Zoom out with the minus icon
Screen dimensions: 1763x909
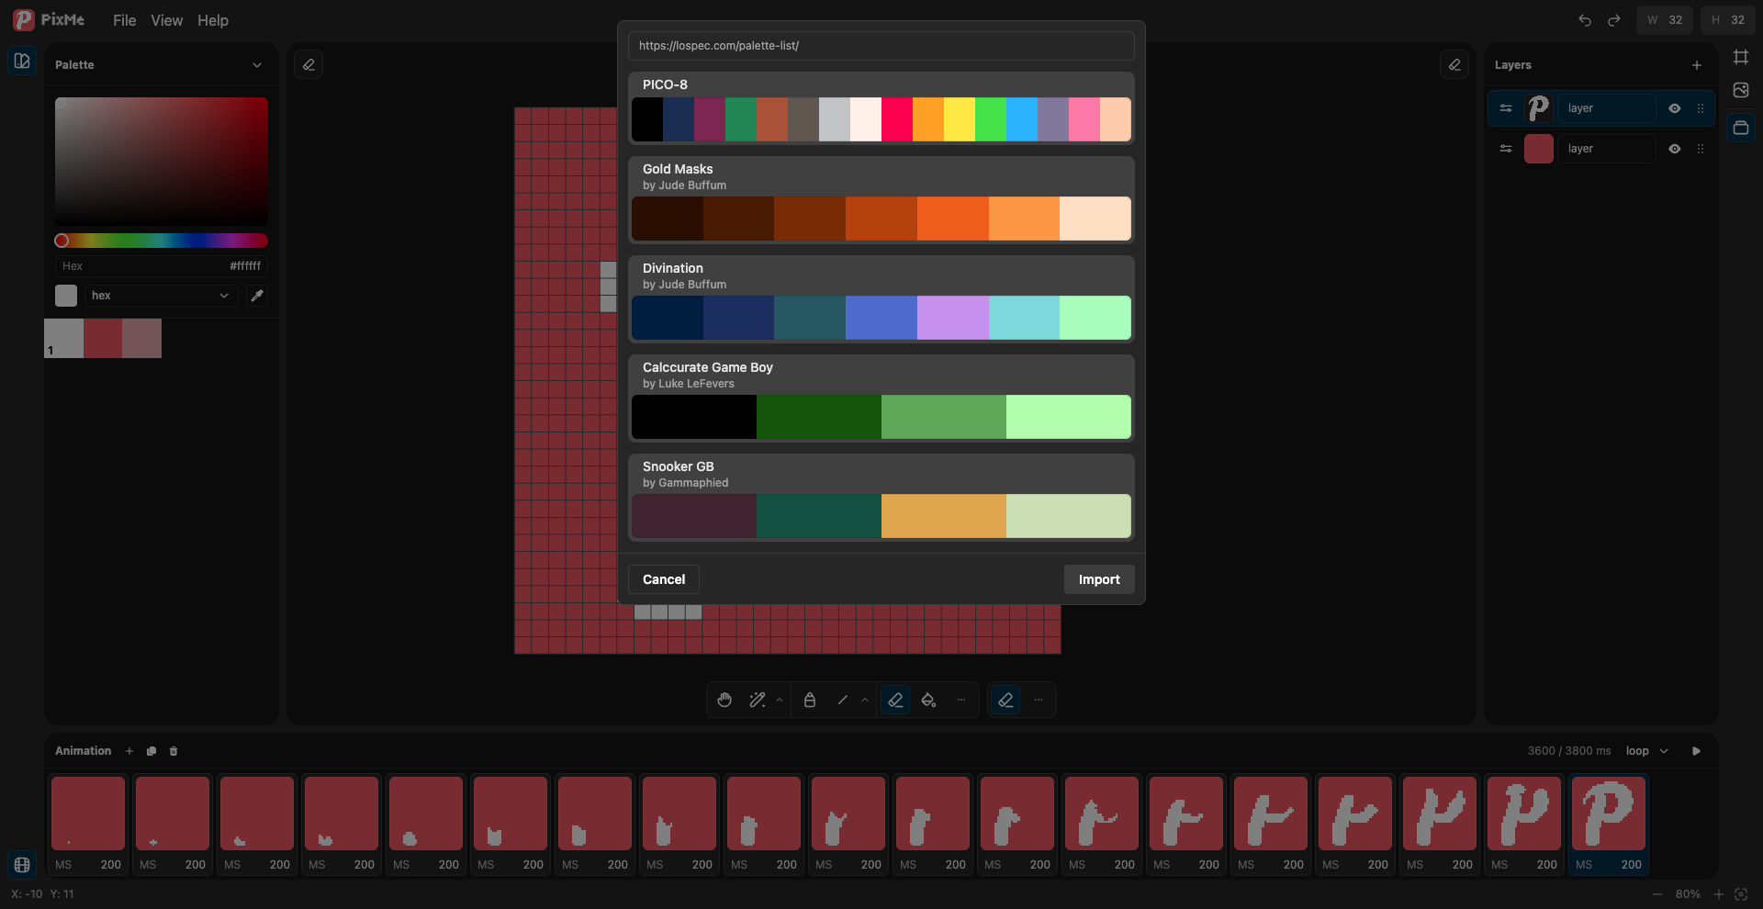point(1657,894)
